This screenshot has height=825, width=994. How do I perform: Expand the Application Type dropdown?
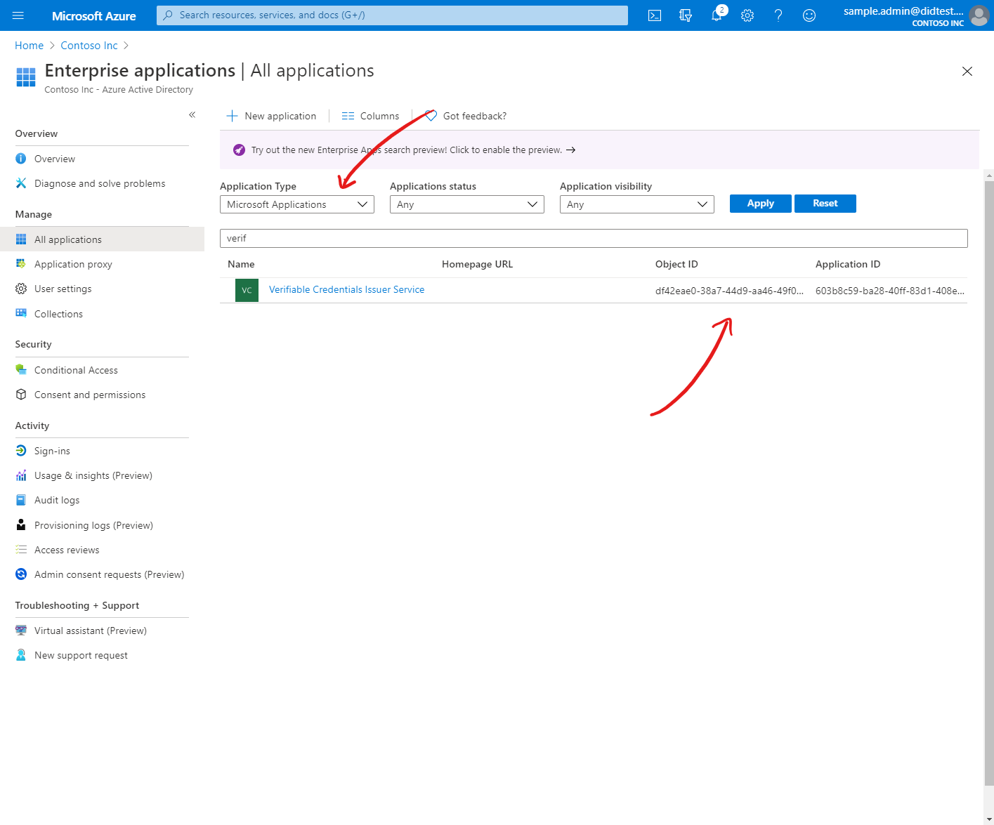(x=297, y=204)
